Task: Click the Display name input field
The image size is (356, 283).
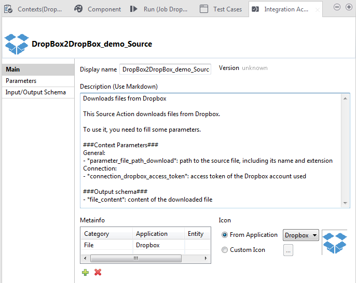Action: [x=165, y=69]
